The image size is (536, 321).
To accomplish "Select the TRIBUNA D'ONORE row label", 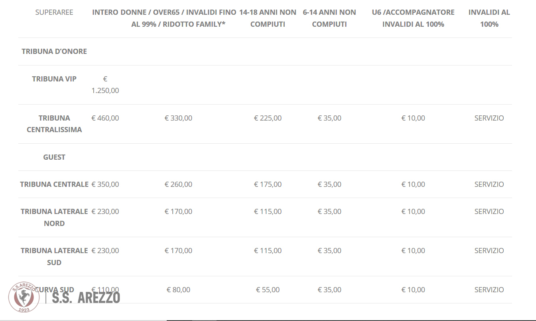I will pos(54,52).
